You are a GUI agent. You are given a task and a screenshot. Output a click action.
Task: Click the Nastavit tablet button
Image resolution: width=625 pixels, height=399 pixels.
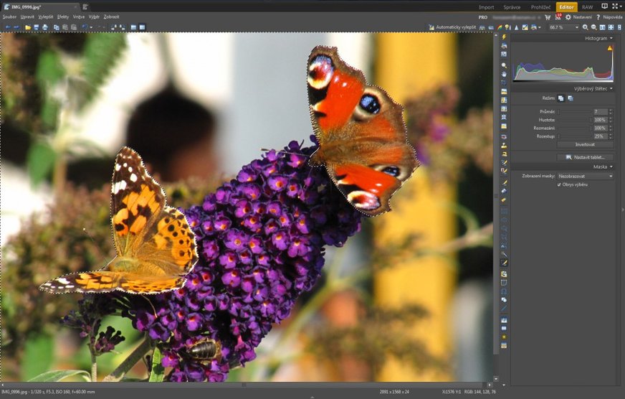[585, 156]
